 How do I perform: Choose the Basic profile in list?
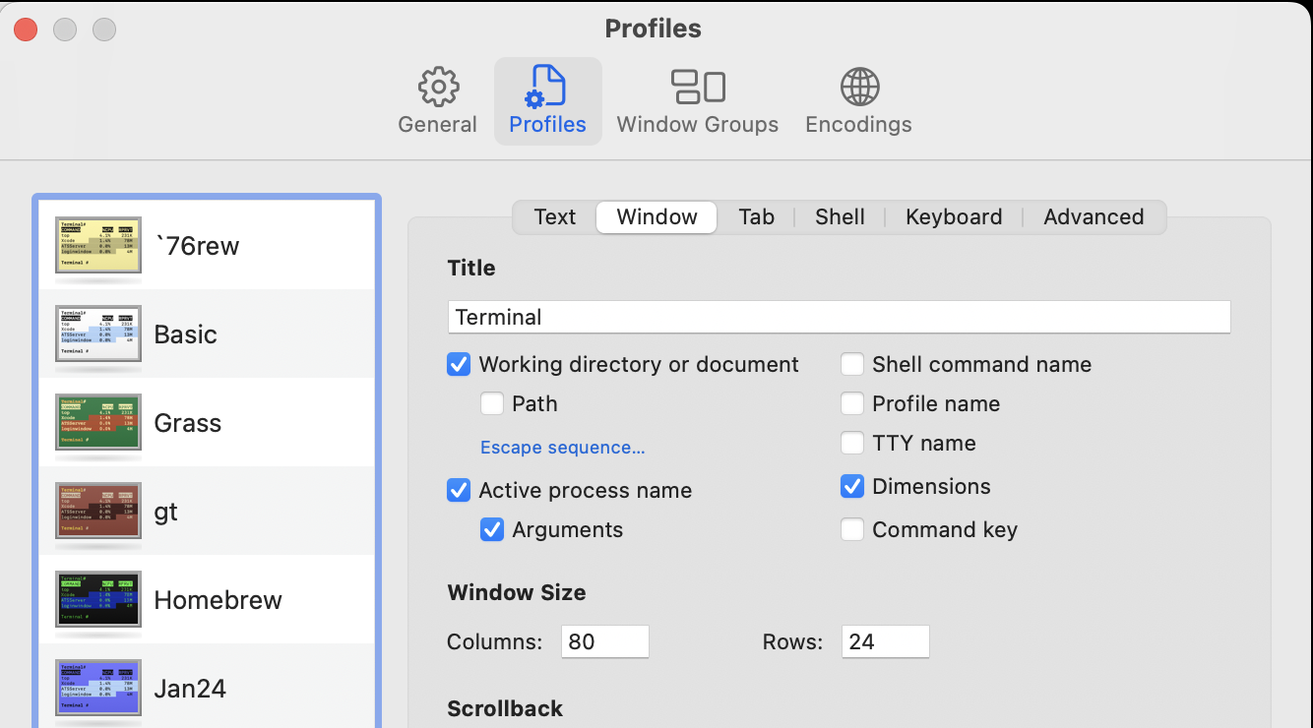(x=185, y=334)
